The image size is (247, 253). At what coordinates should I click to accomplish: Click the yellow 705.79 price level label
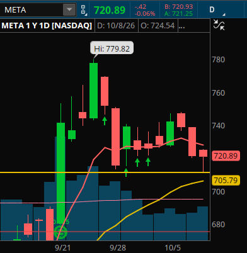tap(226, 180)
